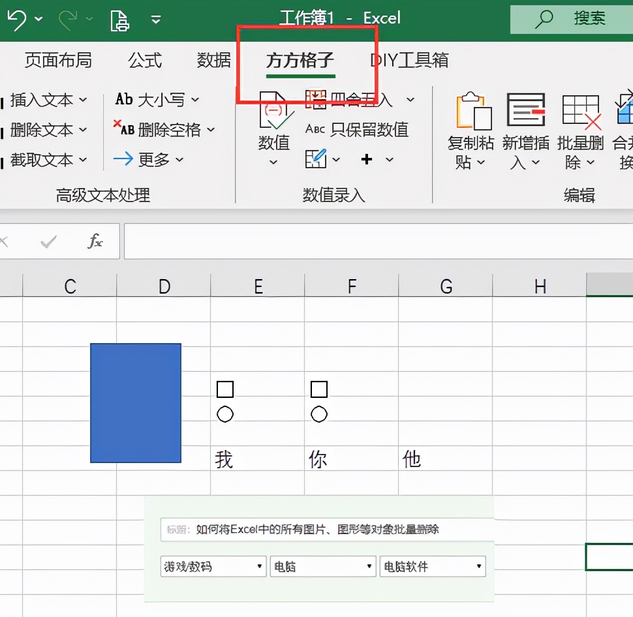633x617 pixels.
Task: Tick the checkbox above the 你 column
Action: point(318,389)
